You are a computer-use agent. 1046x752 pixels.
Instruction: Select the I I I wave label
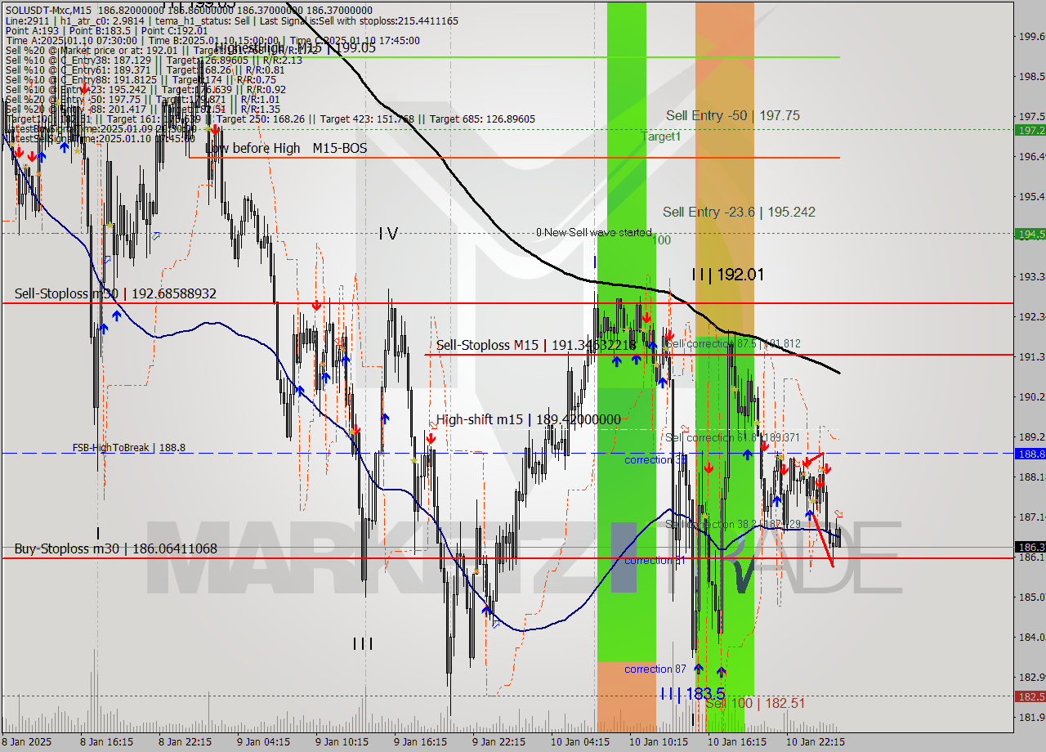point(363,643)
